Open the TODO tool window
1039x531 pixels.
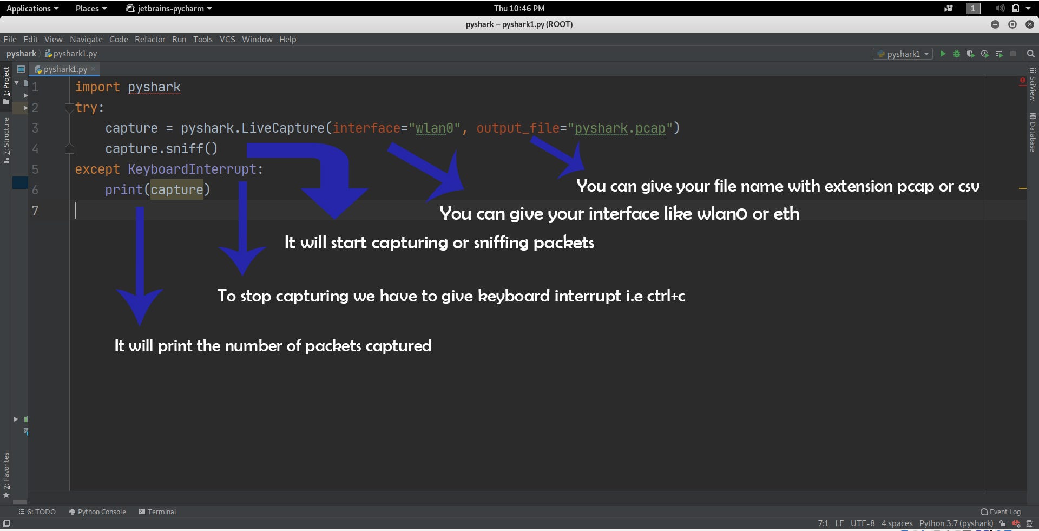(37, 512)
